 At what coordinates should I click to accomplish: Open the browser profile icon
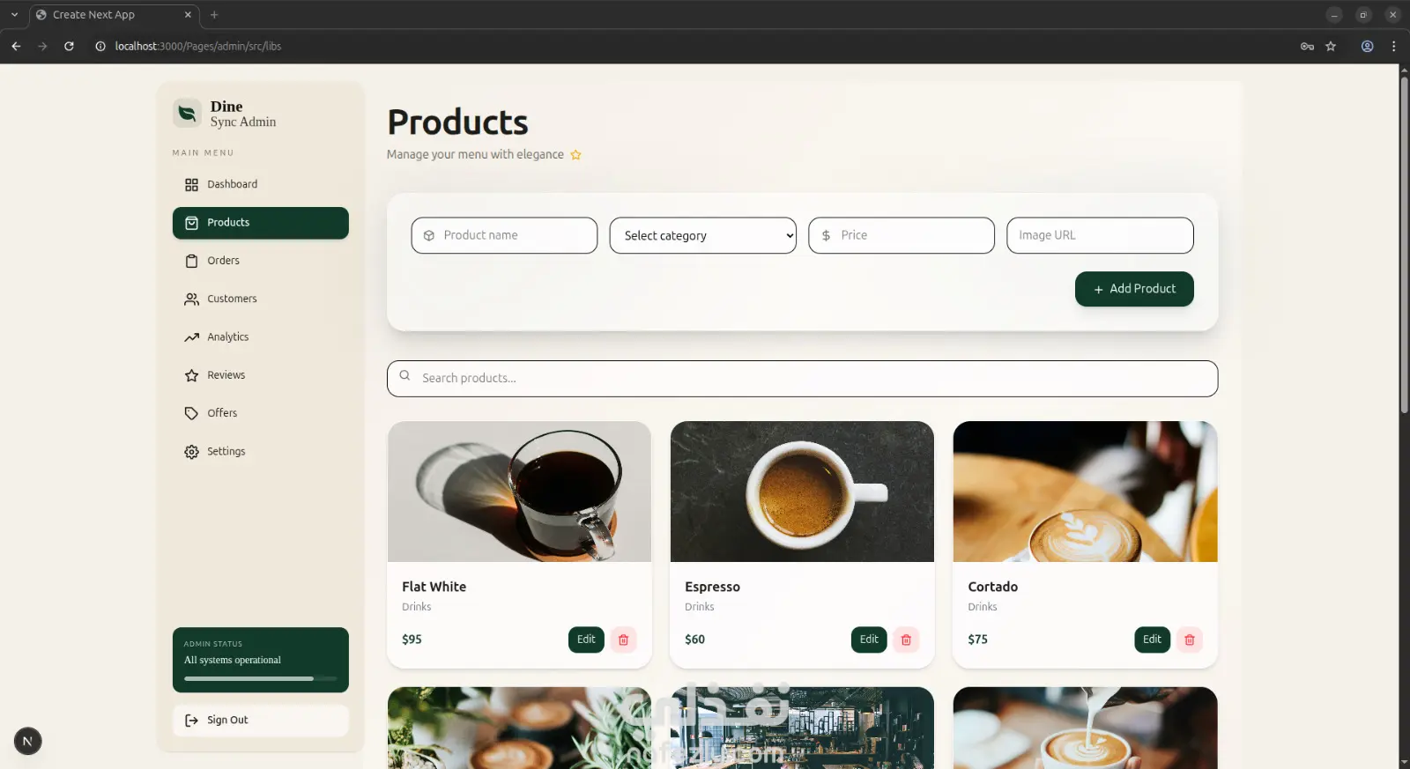(1367, 47)
